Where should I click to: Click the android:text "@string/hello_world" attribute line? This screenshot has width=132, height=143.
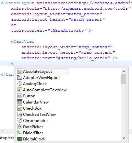coord(69,58)
